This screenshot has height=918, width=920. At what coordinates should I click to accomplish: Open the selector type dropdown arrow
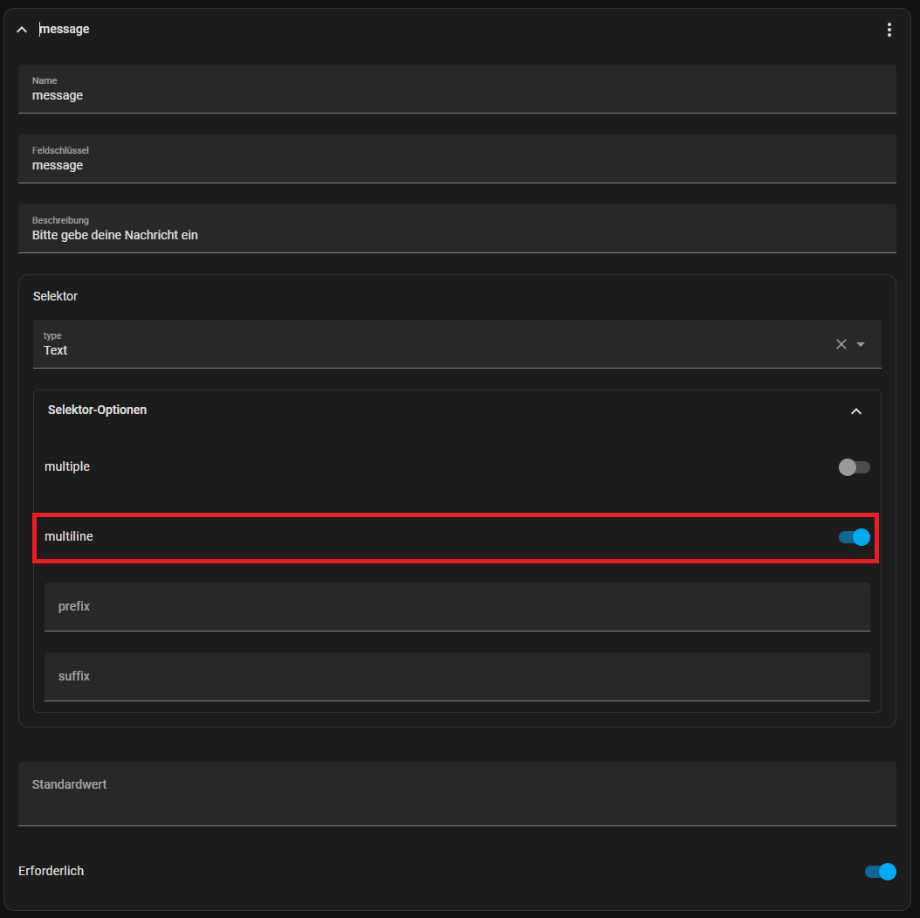(x=861, y=344)
